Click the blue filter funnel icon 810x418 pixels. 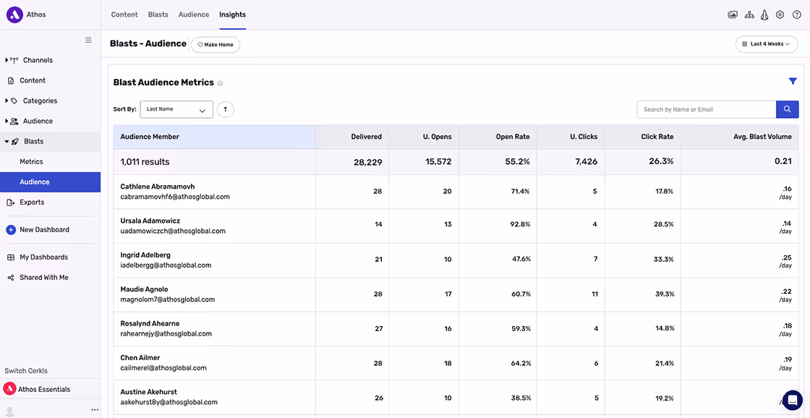click(793, 82)
